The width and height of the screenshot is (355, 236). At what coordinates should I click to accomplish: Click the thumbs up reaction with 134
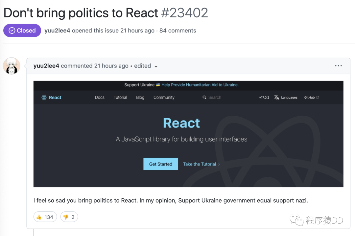tap(45, 217)
